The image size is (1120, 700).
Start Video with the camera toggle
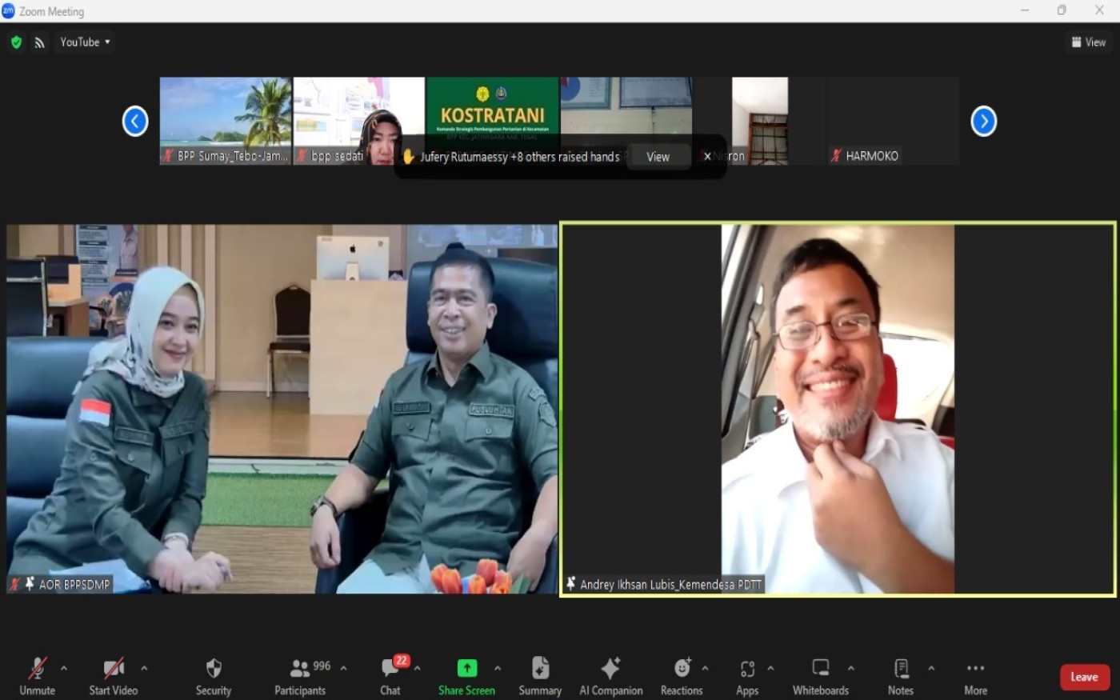(113, 676)
